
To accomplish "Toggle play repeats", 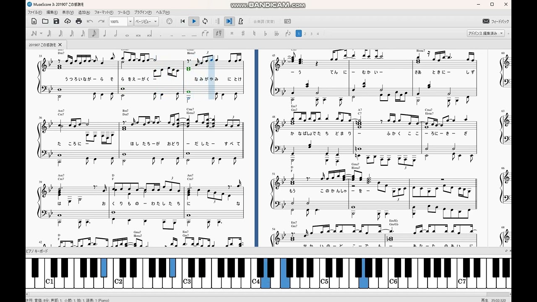I will (217, 21).
